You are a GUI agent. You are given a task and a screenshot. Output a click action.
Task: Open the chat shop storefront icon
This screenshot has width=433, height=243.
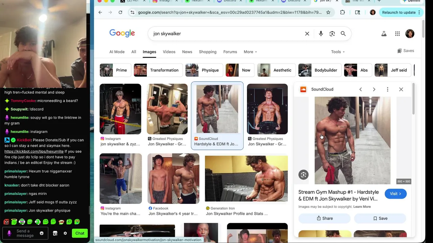point(55,233)
